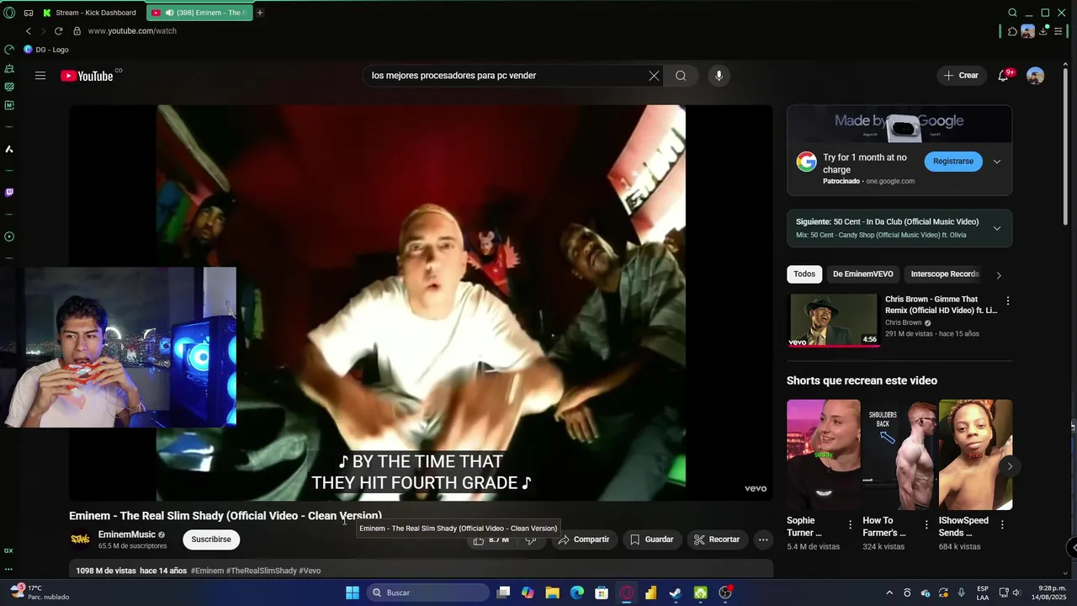
Task: Click the EminemMusic channel avatar
Action: point(80,540)
